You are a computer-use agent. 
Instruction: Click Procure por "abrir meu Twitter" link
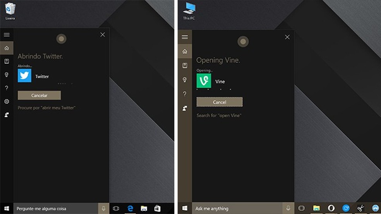click(46, 108)
